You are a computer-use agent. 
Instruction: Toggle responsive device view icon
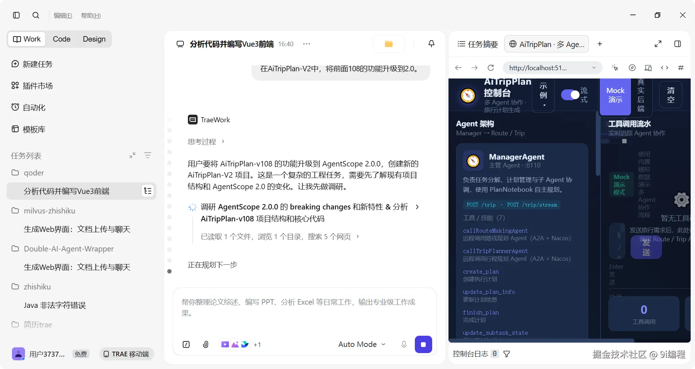[648, 68]
